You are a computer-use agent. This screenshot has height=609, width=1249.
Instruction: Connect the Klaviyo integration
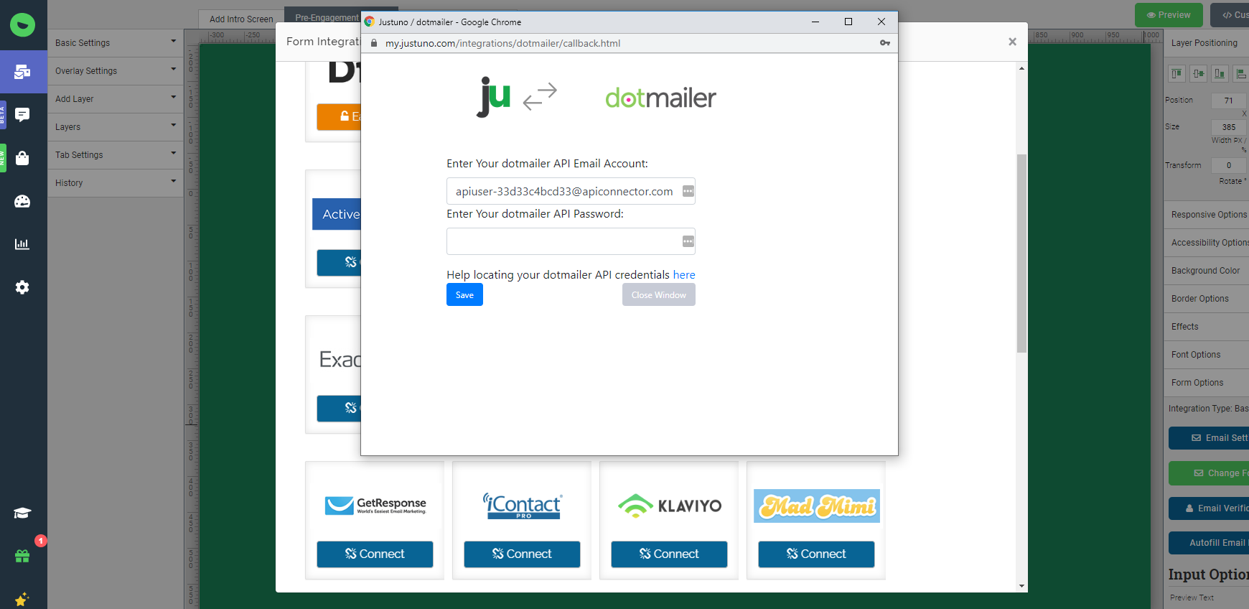click(669, 554)
